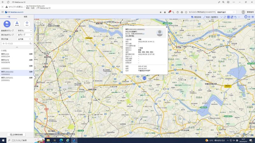This screenshot has width=255, height=143.
Task: Switch to the 検索 tab
Action: [x=25, y=17]
